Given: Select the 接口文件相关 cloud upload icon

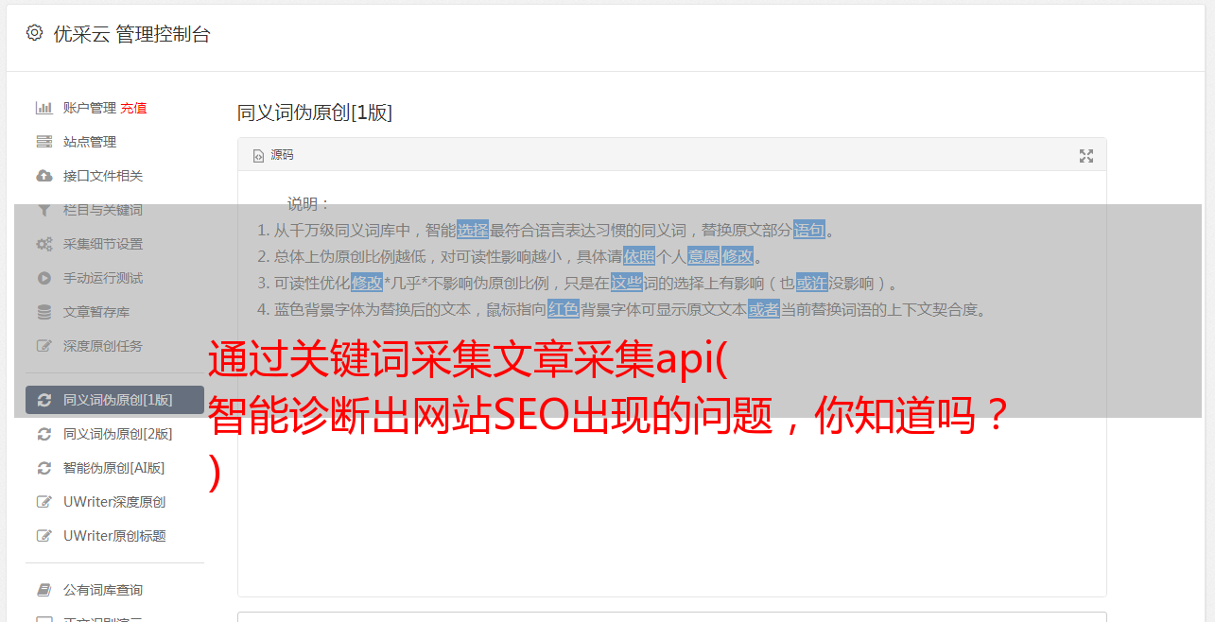Looking at the screenshot, I should coord(43,176).
